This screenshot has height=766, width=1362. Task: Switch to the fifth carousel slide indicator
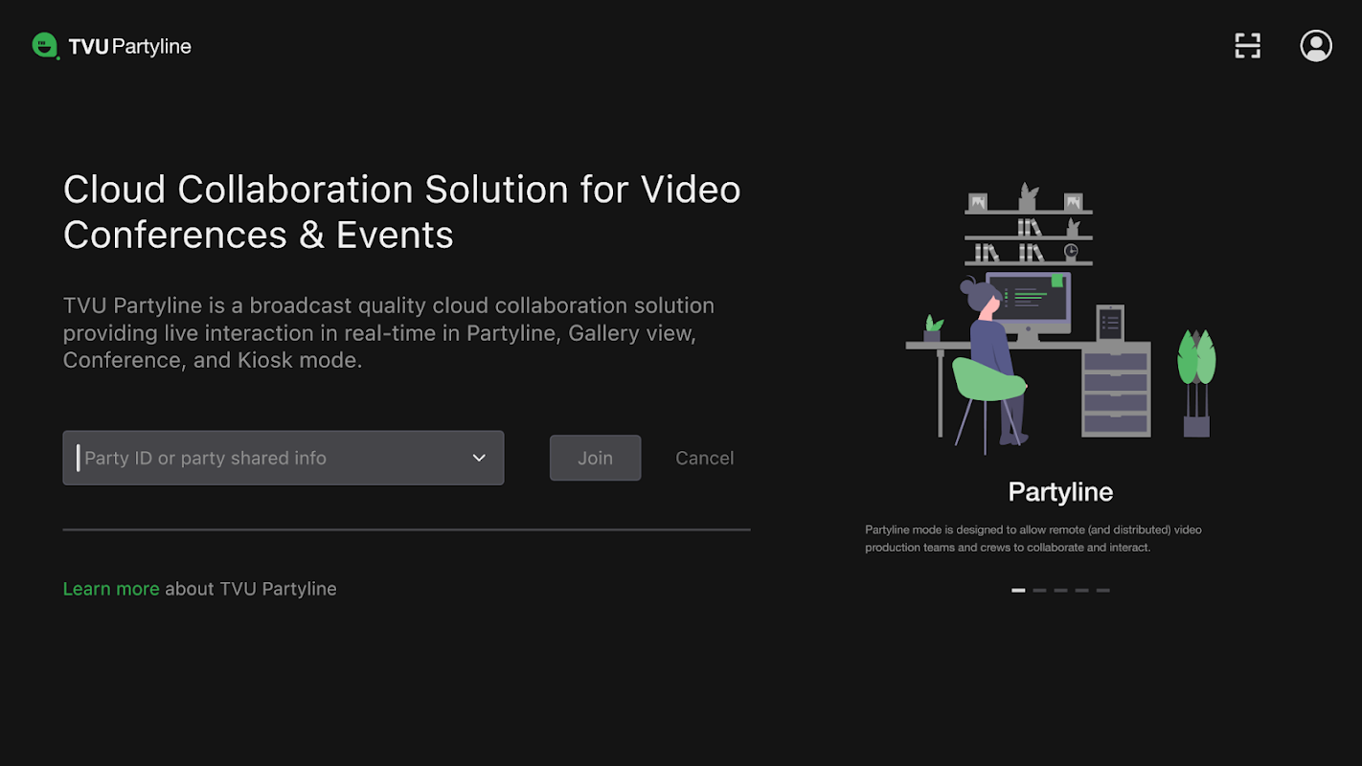pos(1102,590)
